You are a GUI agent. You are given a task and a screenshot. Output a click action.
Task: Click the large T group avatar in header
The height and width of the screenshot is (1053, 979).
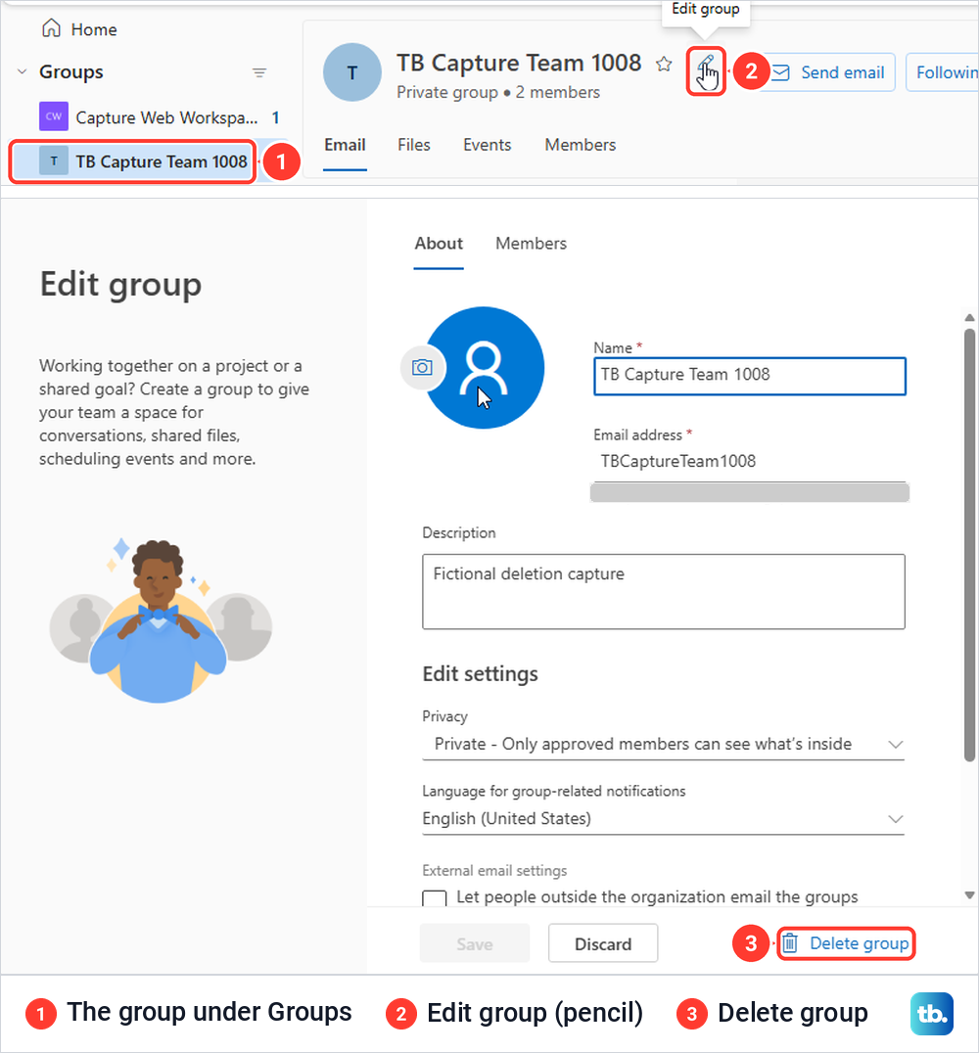(352, 72)
